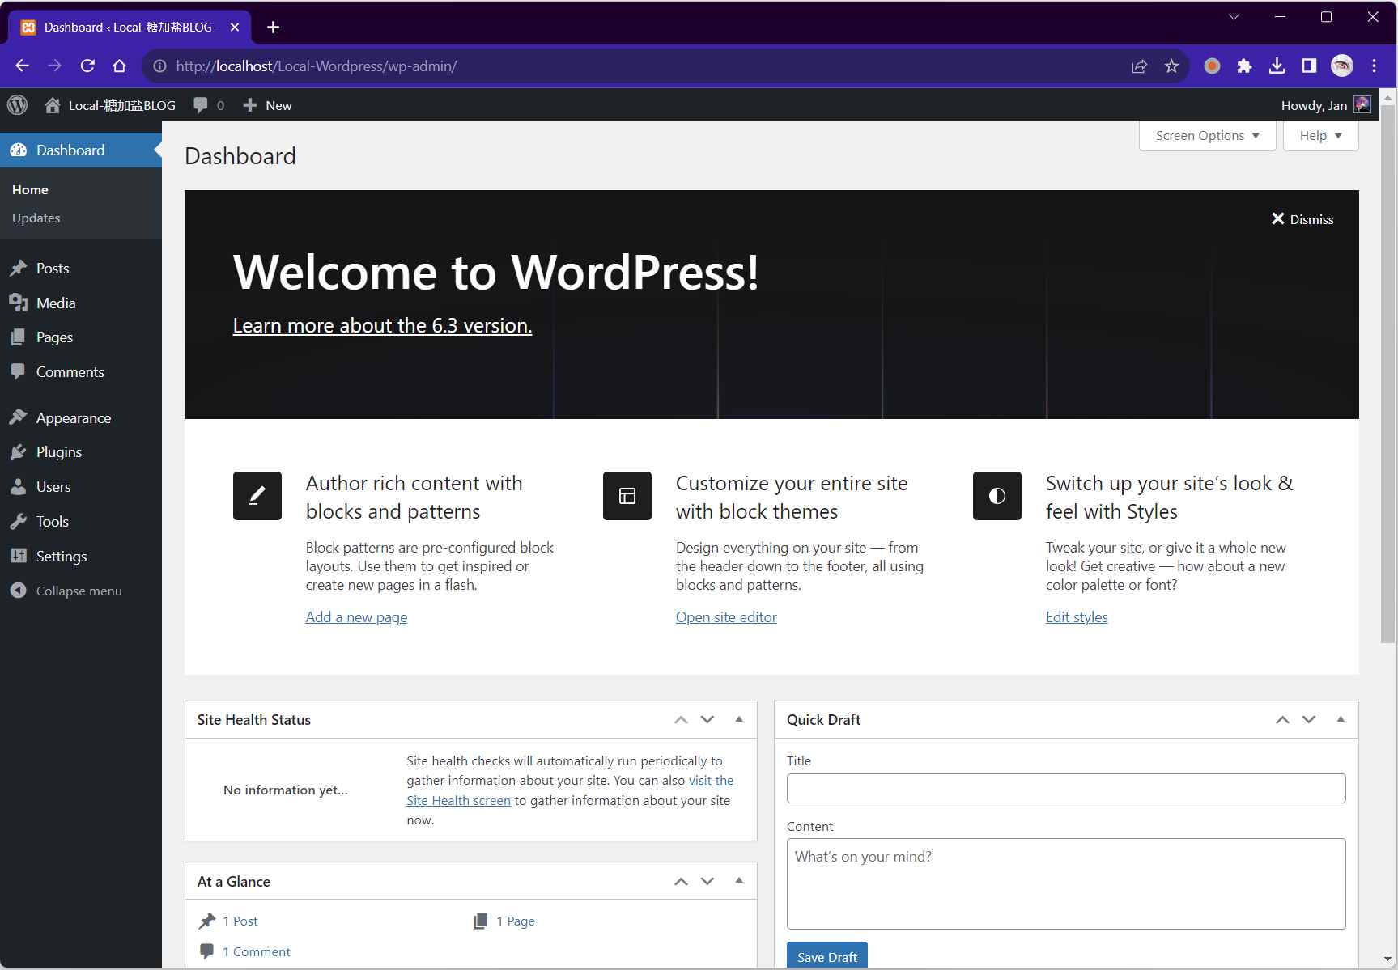Image resolution: width=1398 pixels, height=970 pixels.
Task: Open the 1 Post link
Action: 240,921
